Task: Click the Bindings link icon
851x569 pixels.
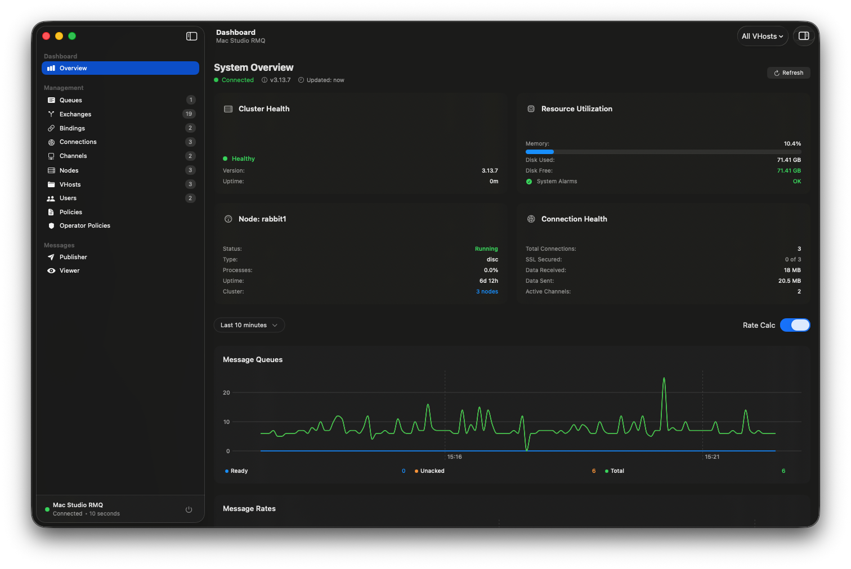Action: [x=51, y=128]
